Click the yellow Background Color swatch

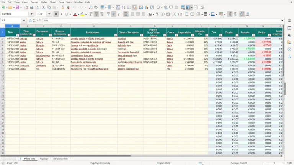[x=82, y=14]
